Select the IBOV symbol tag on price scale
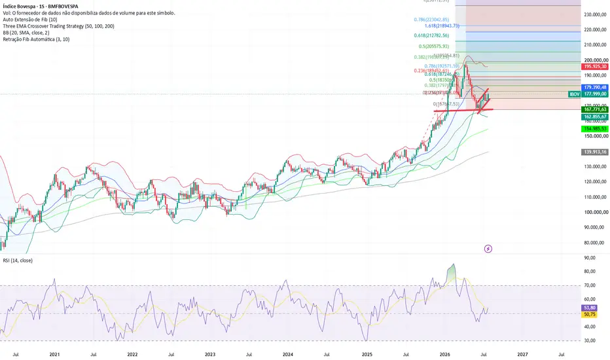 [x=574, y=94]
